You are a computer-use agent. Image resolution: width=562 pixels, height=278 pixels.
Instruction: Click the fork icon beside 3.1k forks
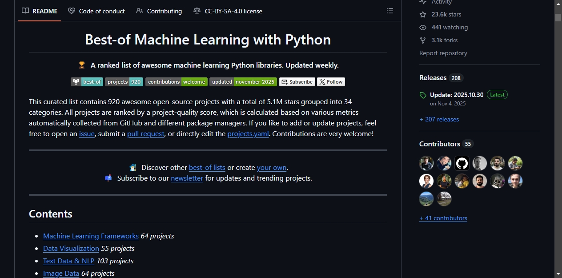pyautogui.click(x=423, y=40)
